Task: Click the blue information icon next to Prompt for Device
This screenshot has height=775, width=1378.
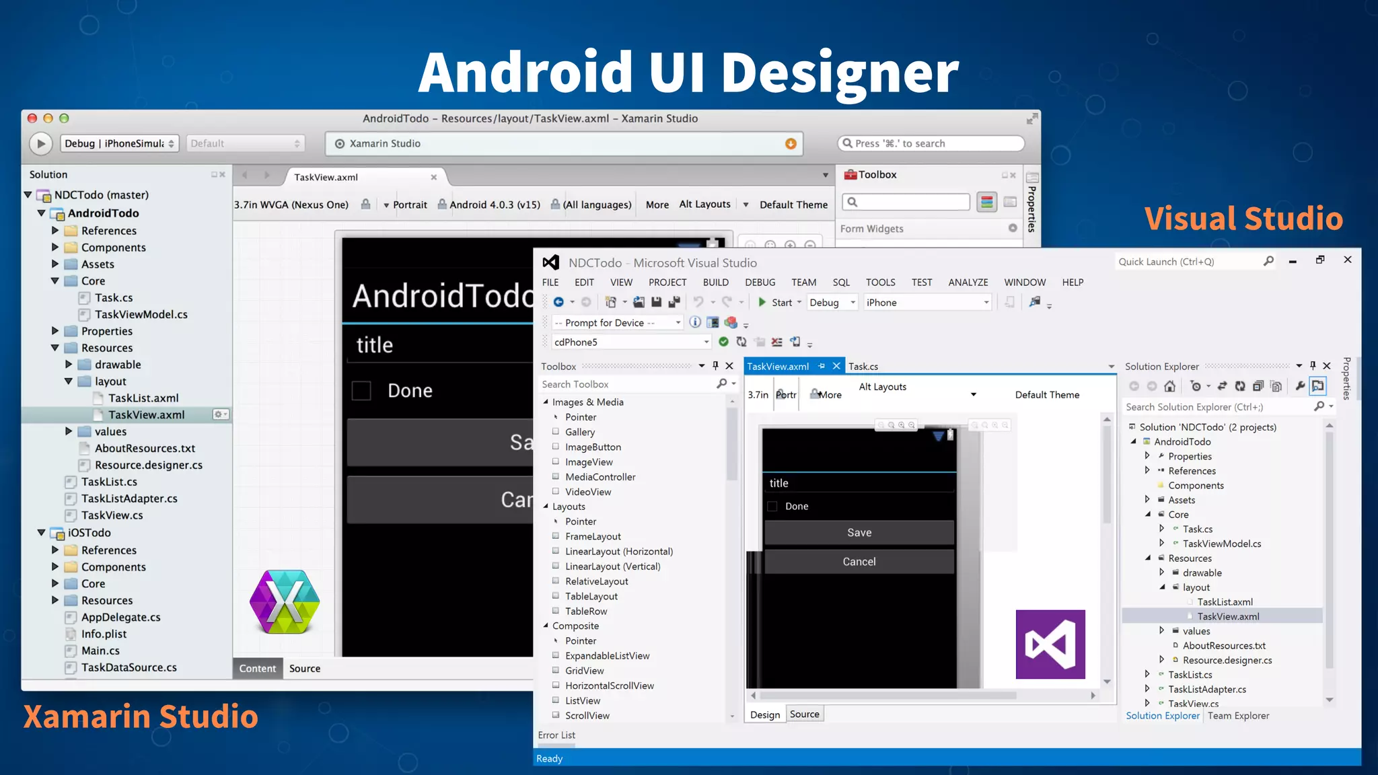Action: (x=695, y=322)
